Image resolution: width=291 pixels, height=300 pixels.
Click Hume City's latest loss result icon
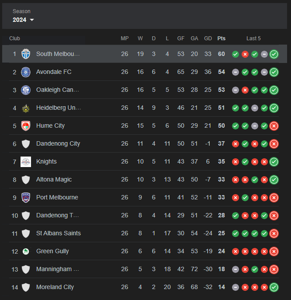point(274,126)
